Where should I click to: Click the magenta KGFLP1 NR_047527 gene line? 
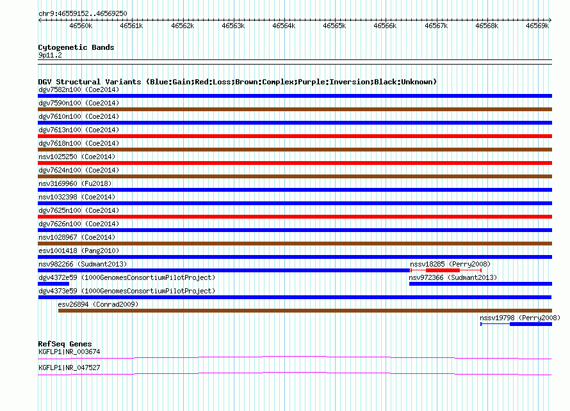(x=295, y=374)
